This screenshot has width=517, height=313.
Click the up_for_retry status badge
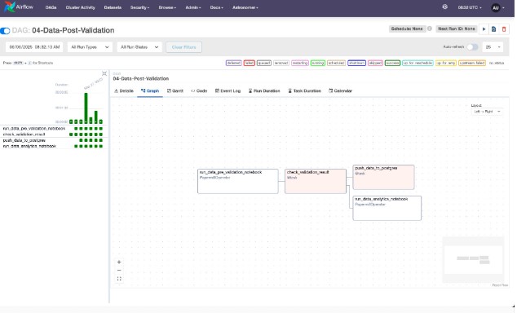[446, 63]
